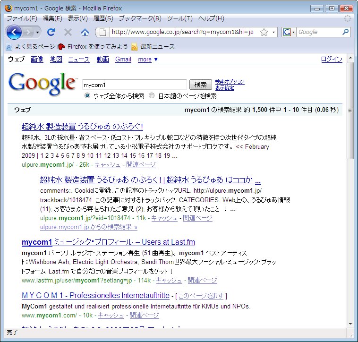
Task: Click the Firefox icon in the title bar
Action: point(9,8)
